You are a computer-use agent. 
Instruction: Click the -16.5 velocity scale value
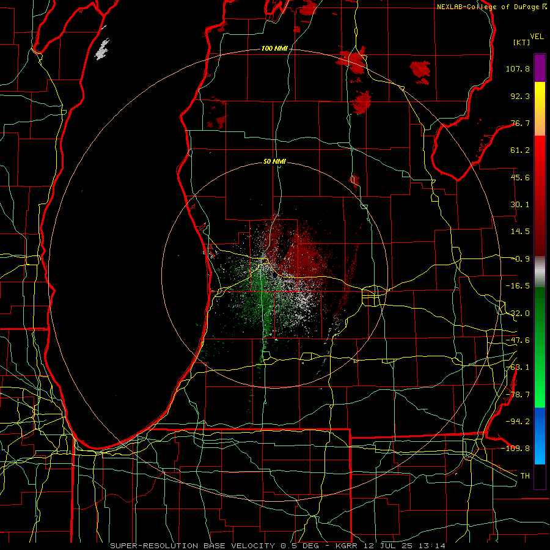click(518, 286)
